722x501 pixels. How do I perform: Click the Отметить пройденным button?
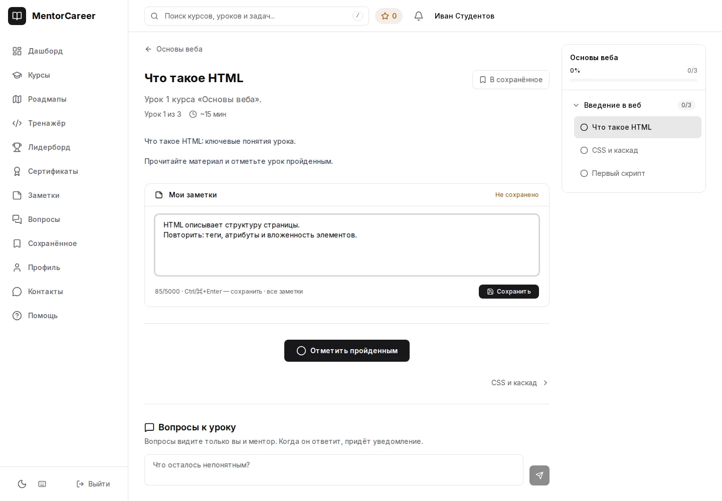point(347,351)
